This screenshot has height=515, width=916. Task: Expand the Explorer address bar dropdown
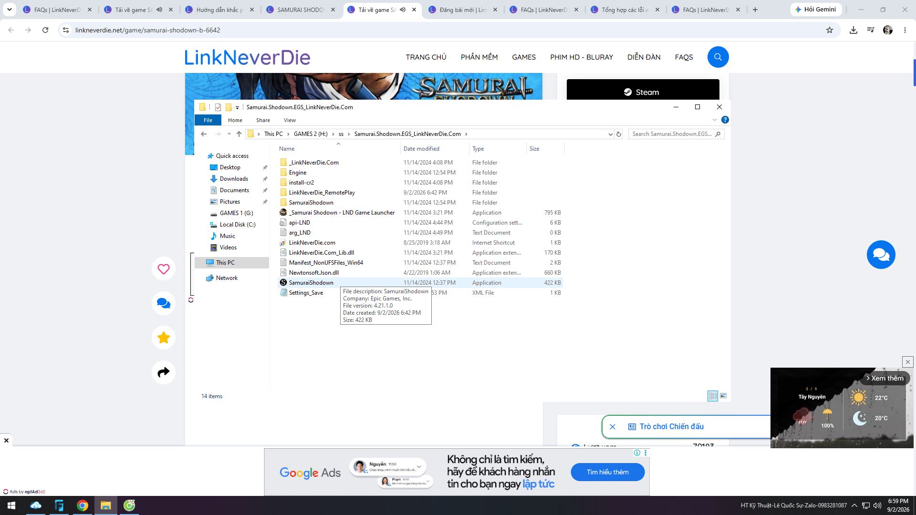(610, 134)
